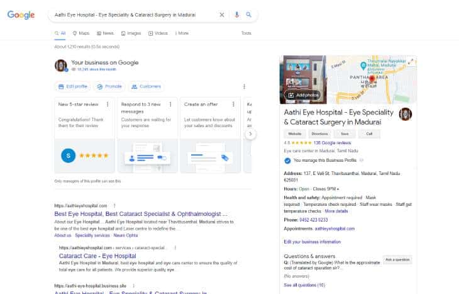The width and height of the screenshot is (459, 294).
Task: Switch to the All results tab
Action: [x=60, y=33]
